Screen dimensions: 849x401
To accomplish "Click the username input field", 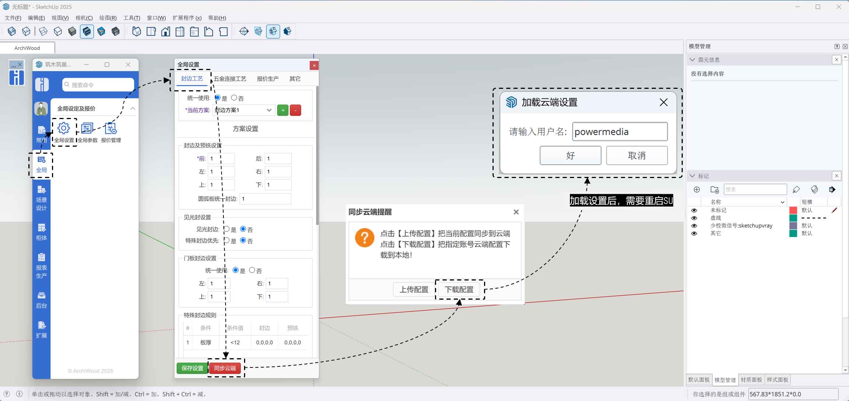I will tap(619, 132).
